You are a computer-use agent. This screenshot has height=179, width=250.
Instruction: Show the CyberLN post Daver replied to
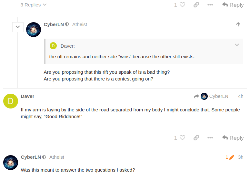tap(211, 96)
